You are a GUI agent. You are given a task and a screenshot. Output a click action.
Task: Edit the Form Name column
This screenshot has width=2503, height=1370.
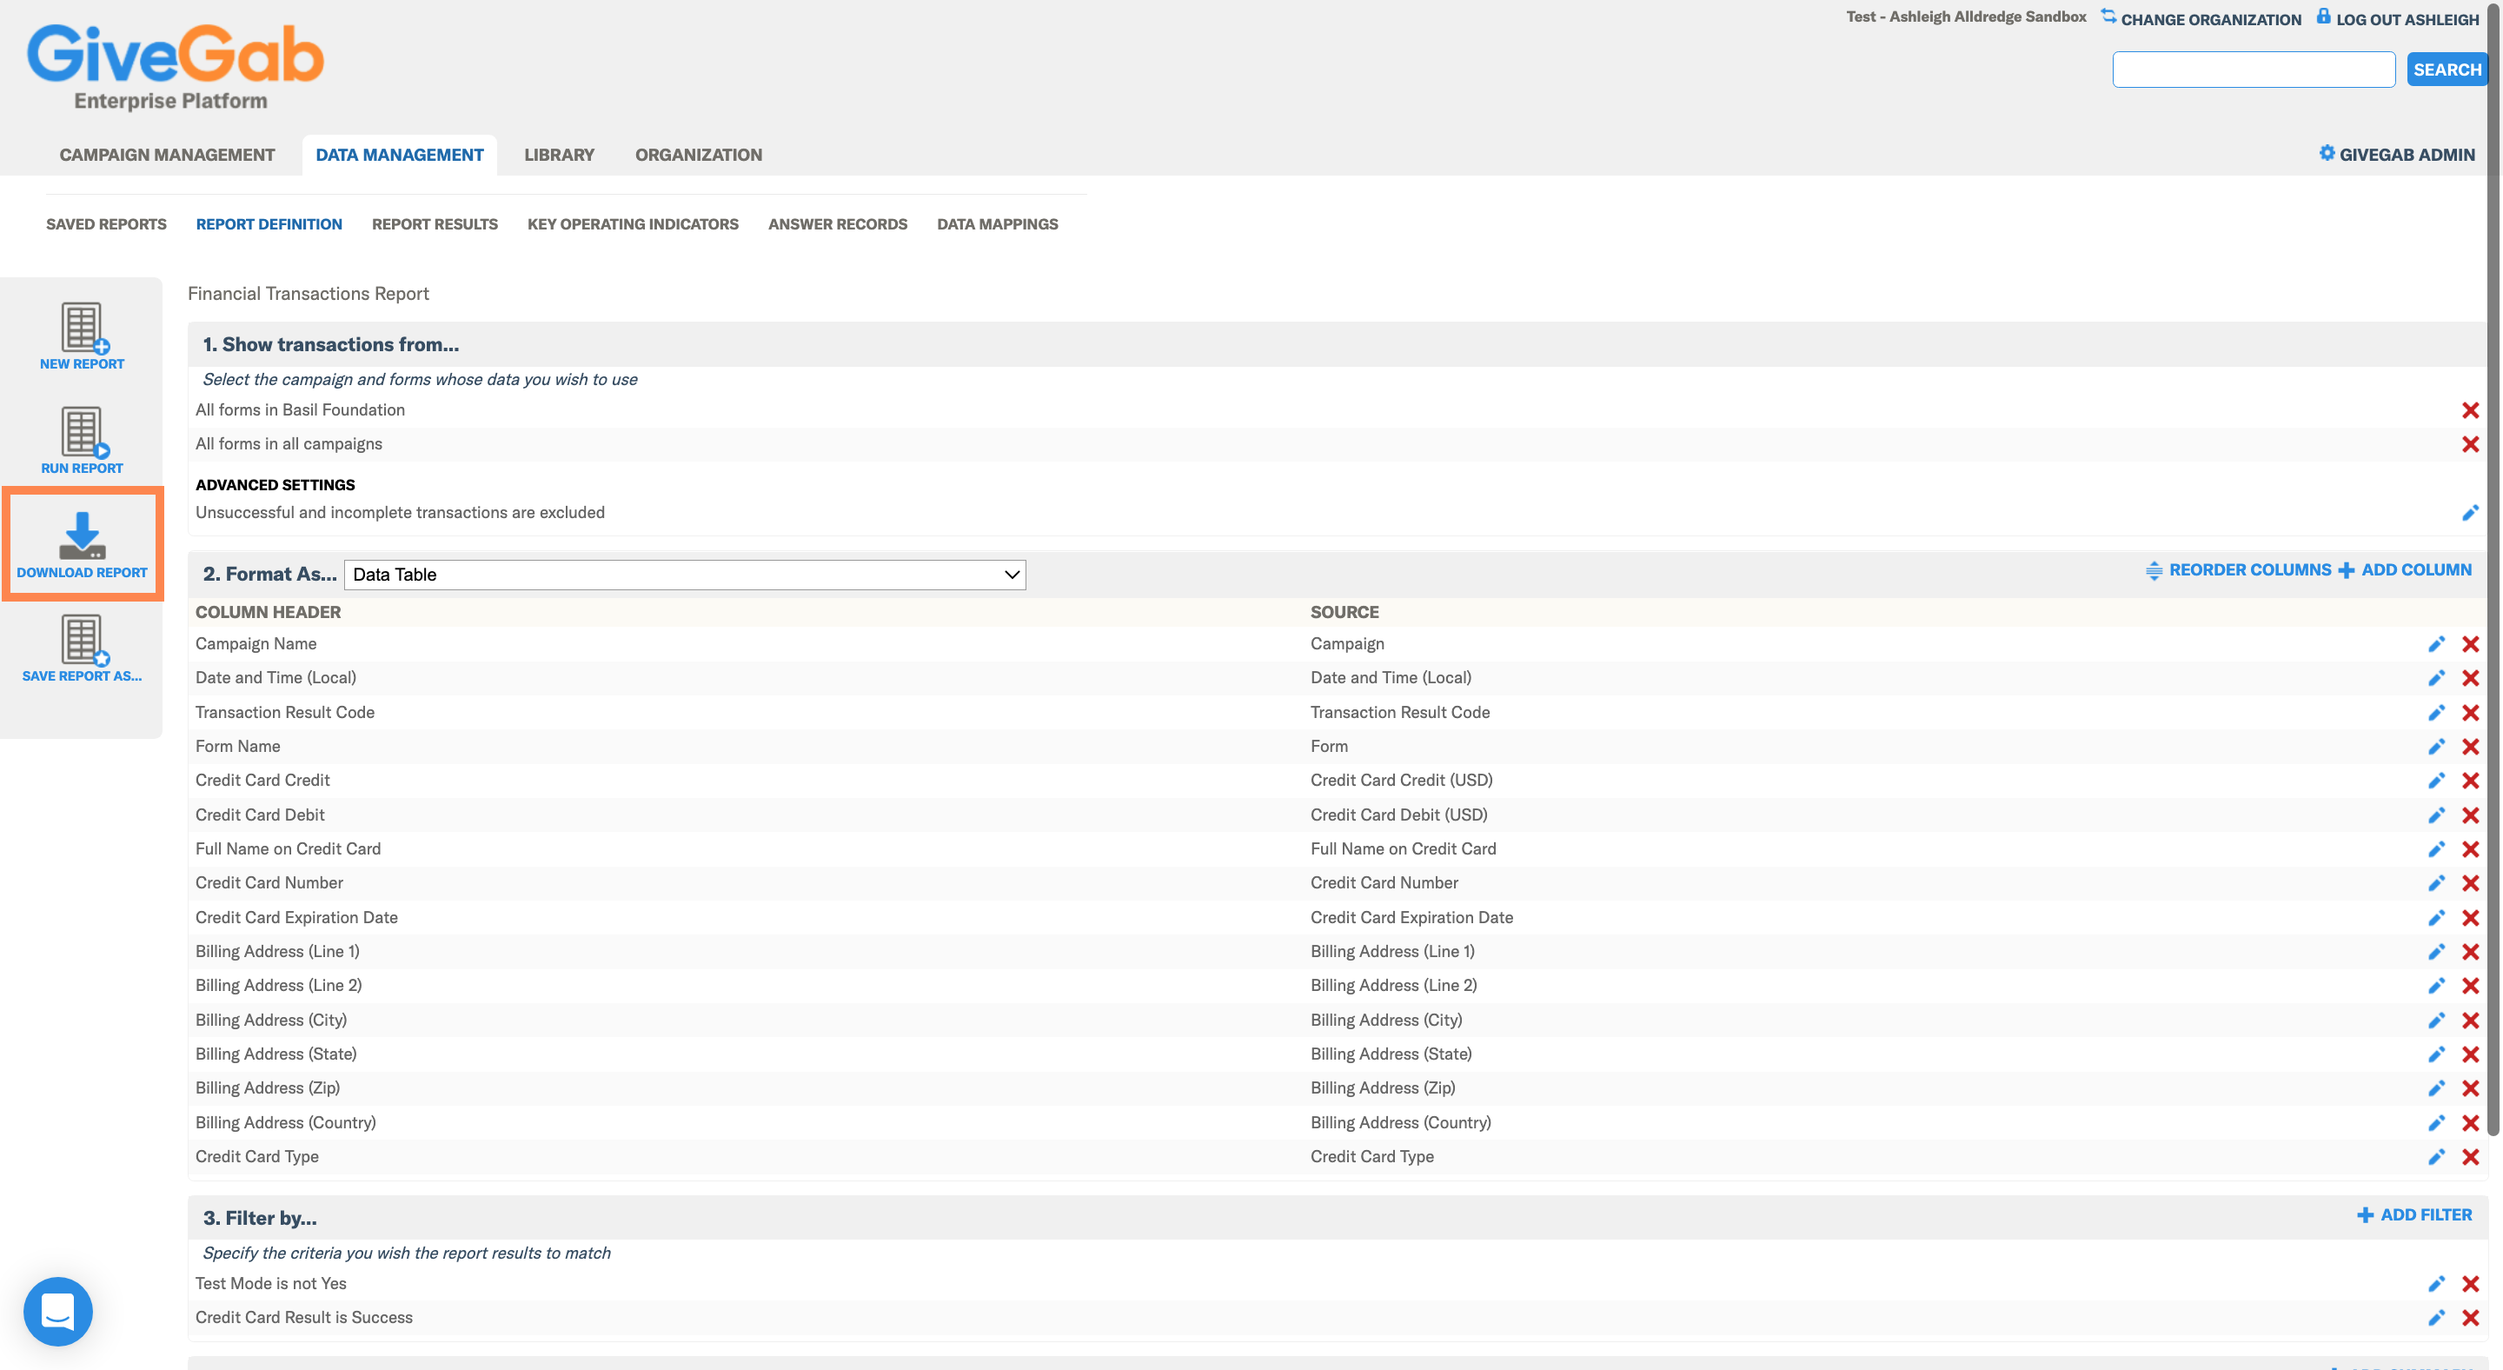(2436, 746)
